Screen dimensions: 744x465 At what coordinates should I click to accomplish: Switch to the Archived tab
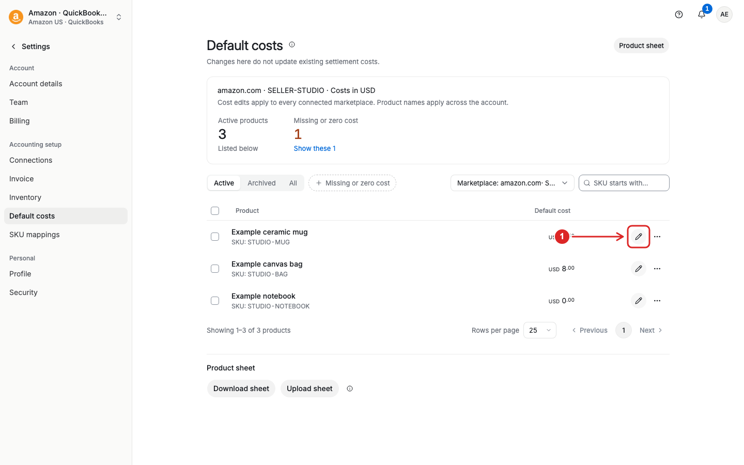tap(261, 183)
